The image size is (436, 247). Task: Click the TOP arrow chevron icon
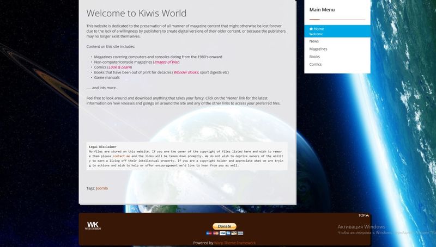[367, 215]
